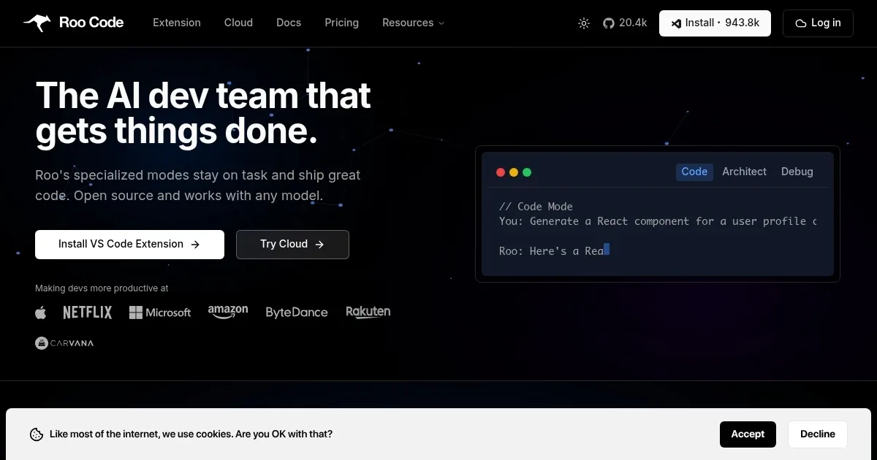This screenshot has width=877, height=460.
Task: Click the cloud icon beside Log in
Action: pos(800,23)
